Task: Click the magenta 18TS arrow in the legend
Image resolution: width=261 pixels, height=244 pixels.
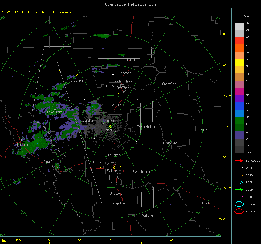Action: (239, 197)
